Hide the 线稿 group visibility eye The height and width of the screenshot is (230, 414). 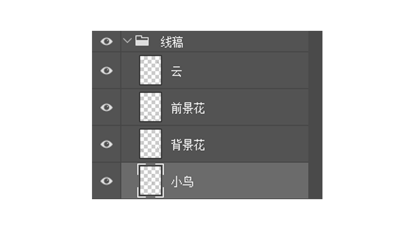click(106, 42)
